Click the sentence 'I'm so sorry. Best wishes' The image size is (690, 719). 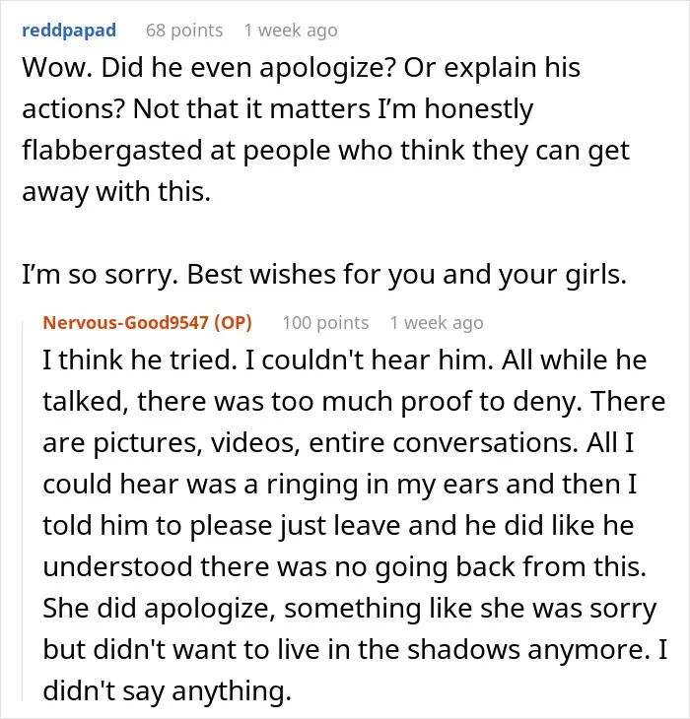(x=324, y=275)
